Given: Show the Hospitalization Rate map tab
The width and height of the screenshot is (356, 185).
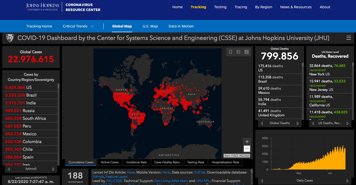Looking at the screenshot, I should pos(225,162).
